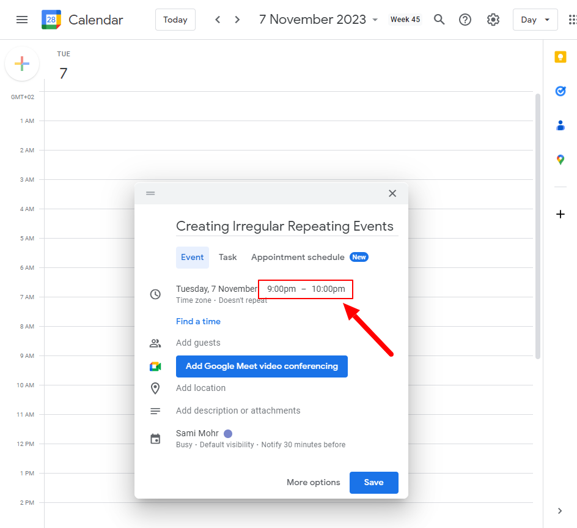Click the colorful Create plus button

point(22,64)
